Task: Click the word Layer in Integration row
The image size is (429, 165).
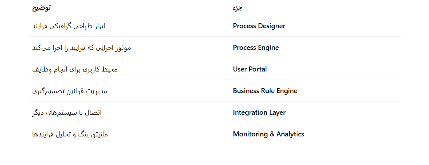Action: pyautogui.click(x=277, y=112)
